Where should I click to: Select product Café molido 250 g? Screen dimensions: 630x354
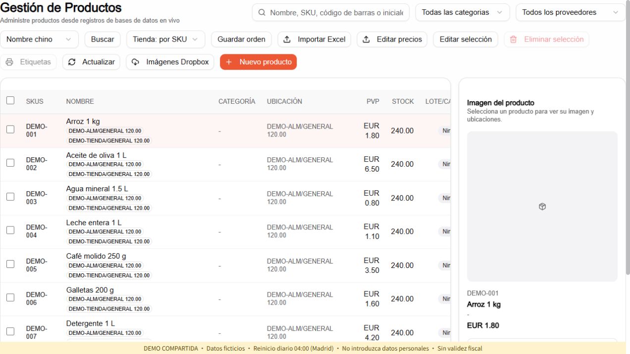point(96,256)
